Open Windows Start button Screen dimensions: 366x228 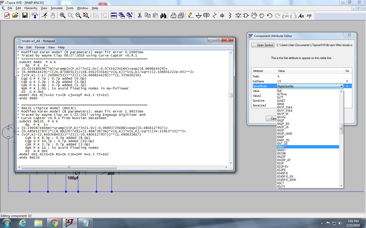click(7, 223)
